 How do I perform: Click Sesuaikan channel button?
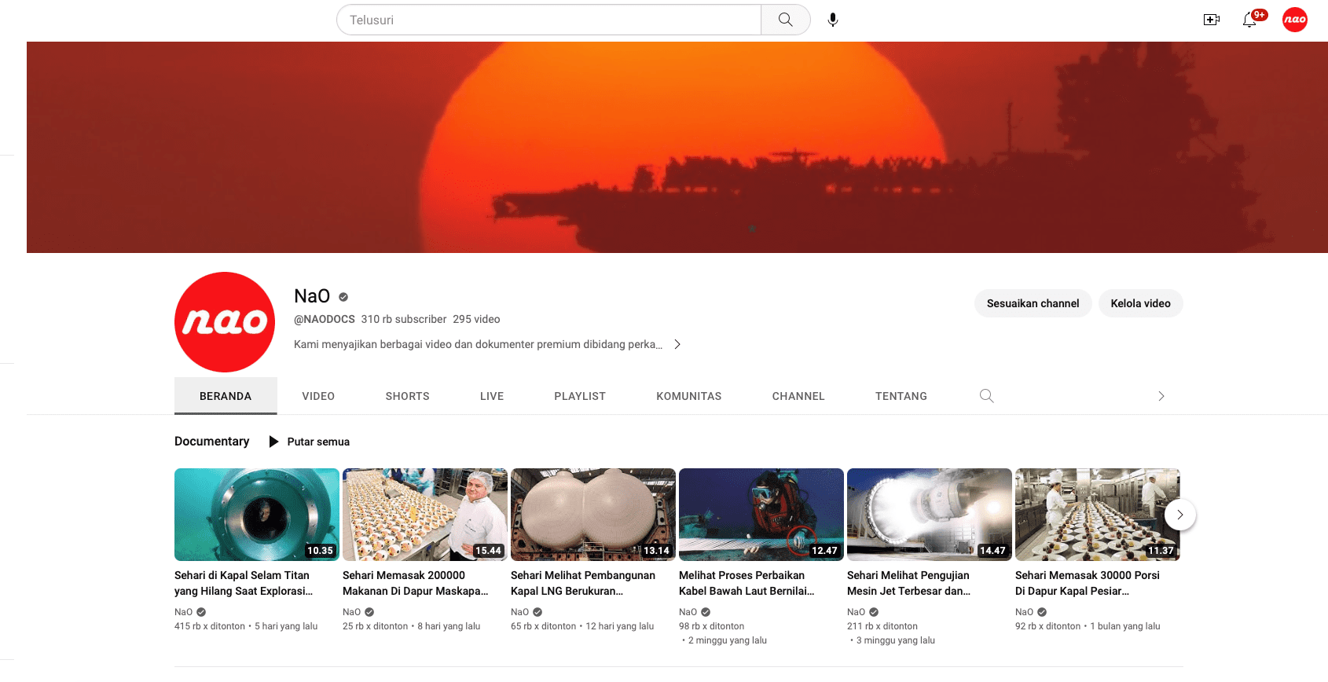click(1033, 303)
